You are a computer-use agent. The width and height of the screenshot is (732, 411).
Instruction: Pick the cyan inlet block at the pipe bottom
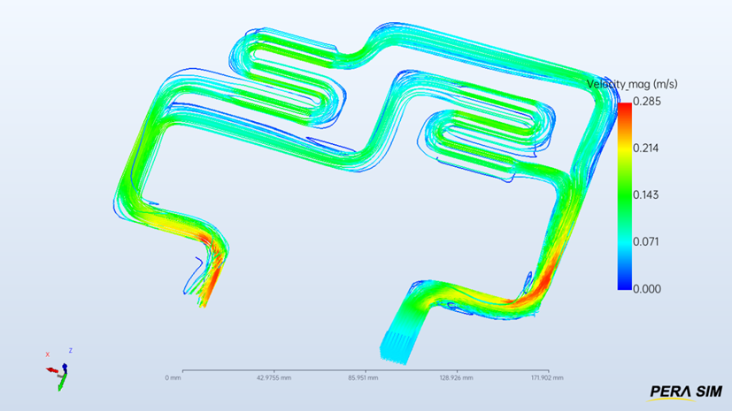pyautogui.click(x=396, y=347)
